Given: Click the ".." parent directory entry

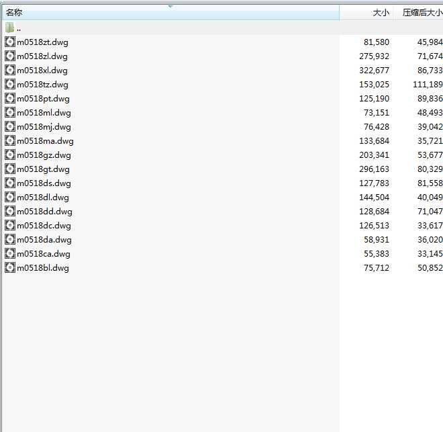Looking at the screenshot, I should coord(19,30).
